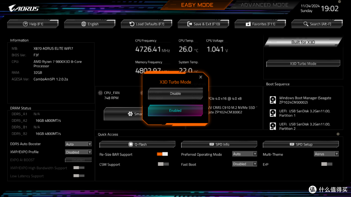Screen dimensions: 351x197
Task: Click the Windows Boot Manager disk icon
Action: click(x=273, y=100)
